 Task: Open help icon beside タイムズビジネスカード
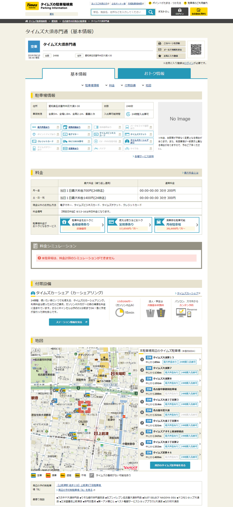click(x=121, y=134)
